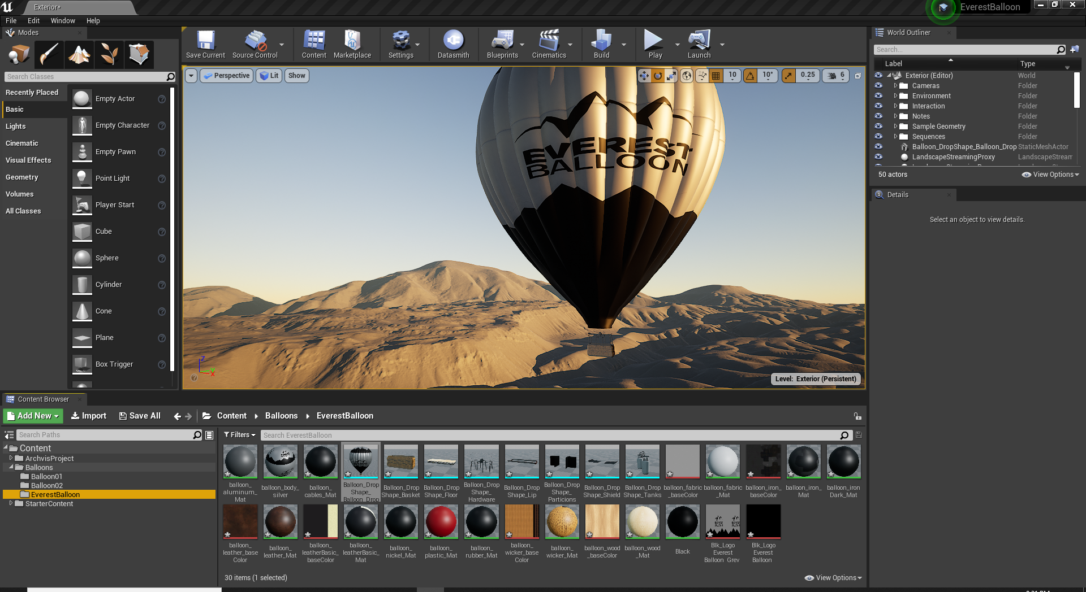The image size is (1086, 592).
Task: Select the translate gizmo tool in viewport
Action: [644, 76]
